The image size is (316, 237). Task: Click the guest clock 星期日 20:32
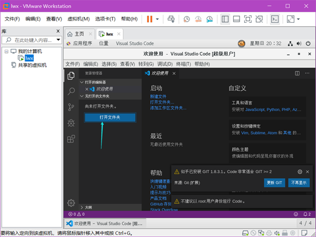tap(265, 43)
